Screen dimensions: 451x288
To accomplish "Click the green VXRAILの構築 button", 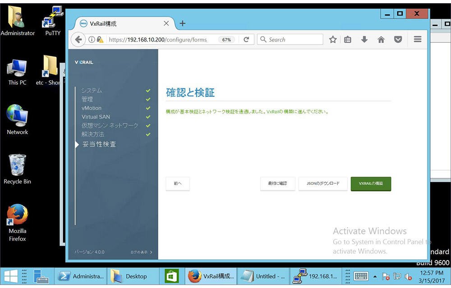I will click(371, 184).
